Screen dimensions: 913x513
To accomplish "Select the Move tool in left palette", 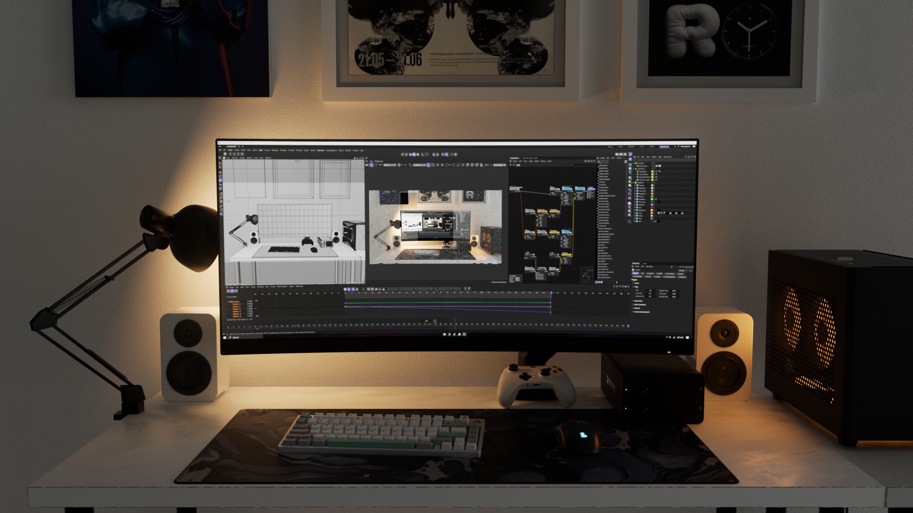I will tap(220, 172).
